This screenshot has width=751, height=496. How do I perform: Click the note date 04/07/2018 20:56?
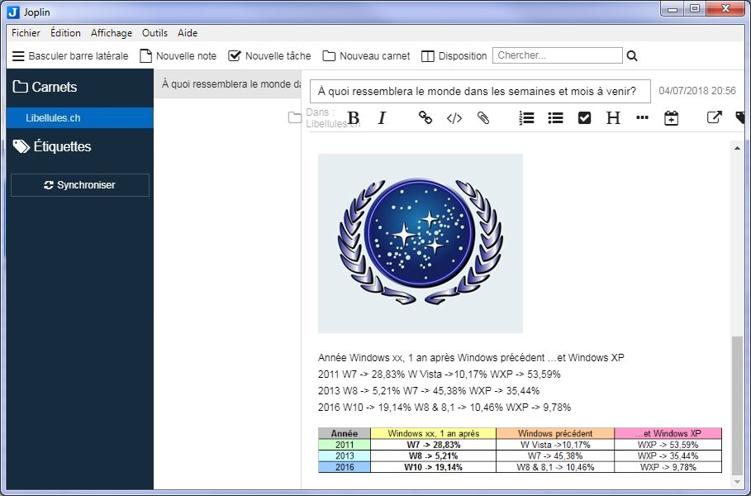point(697,91)
